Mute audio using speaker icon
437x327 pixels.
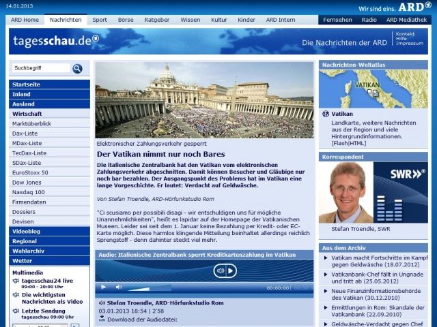click(119, 287)
